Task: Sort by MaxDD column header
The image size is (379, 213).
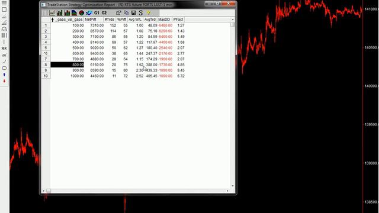Action: point(165,20)
